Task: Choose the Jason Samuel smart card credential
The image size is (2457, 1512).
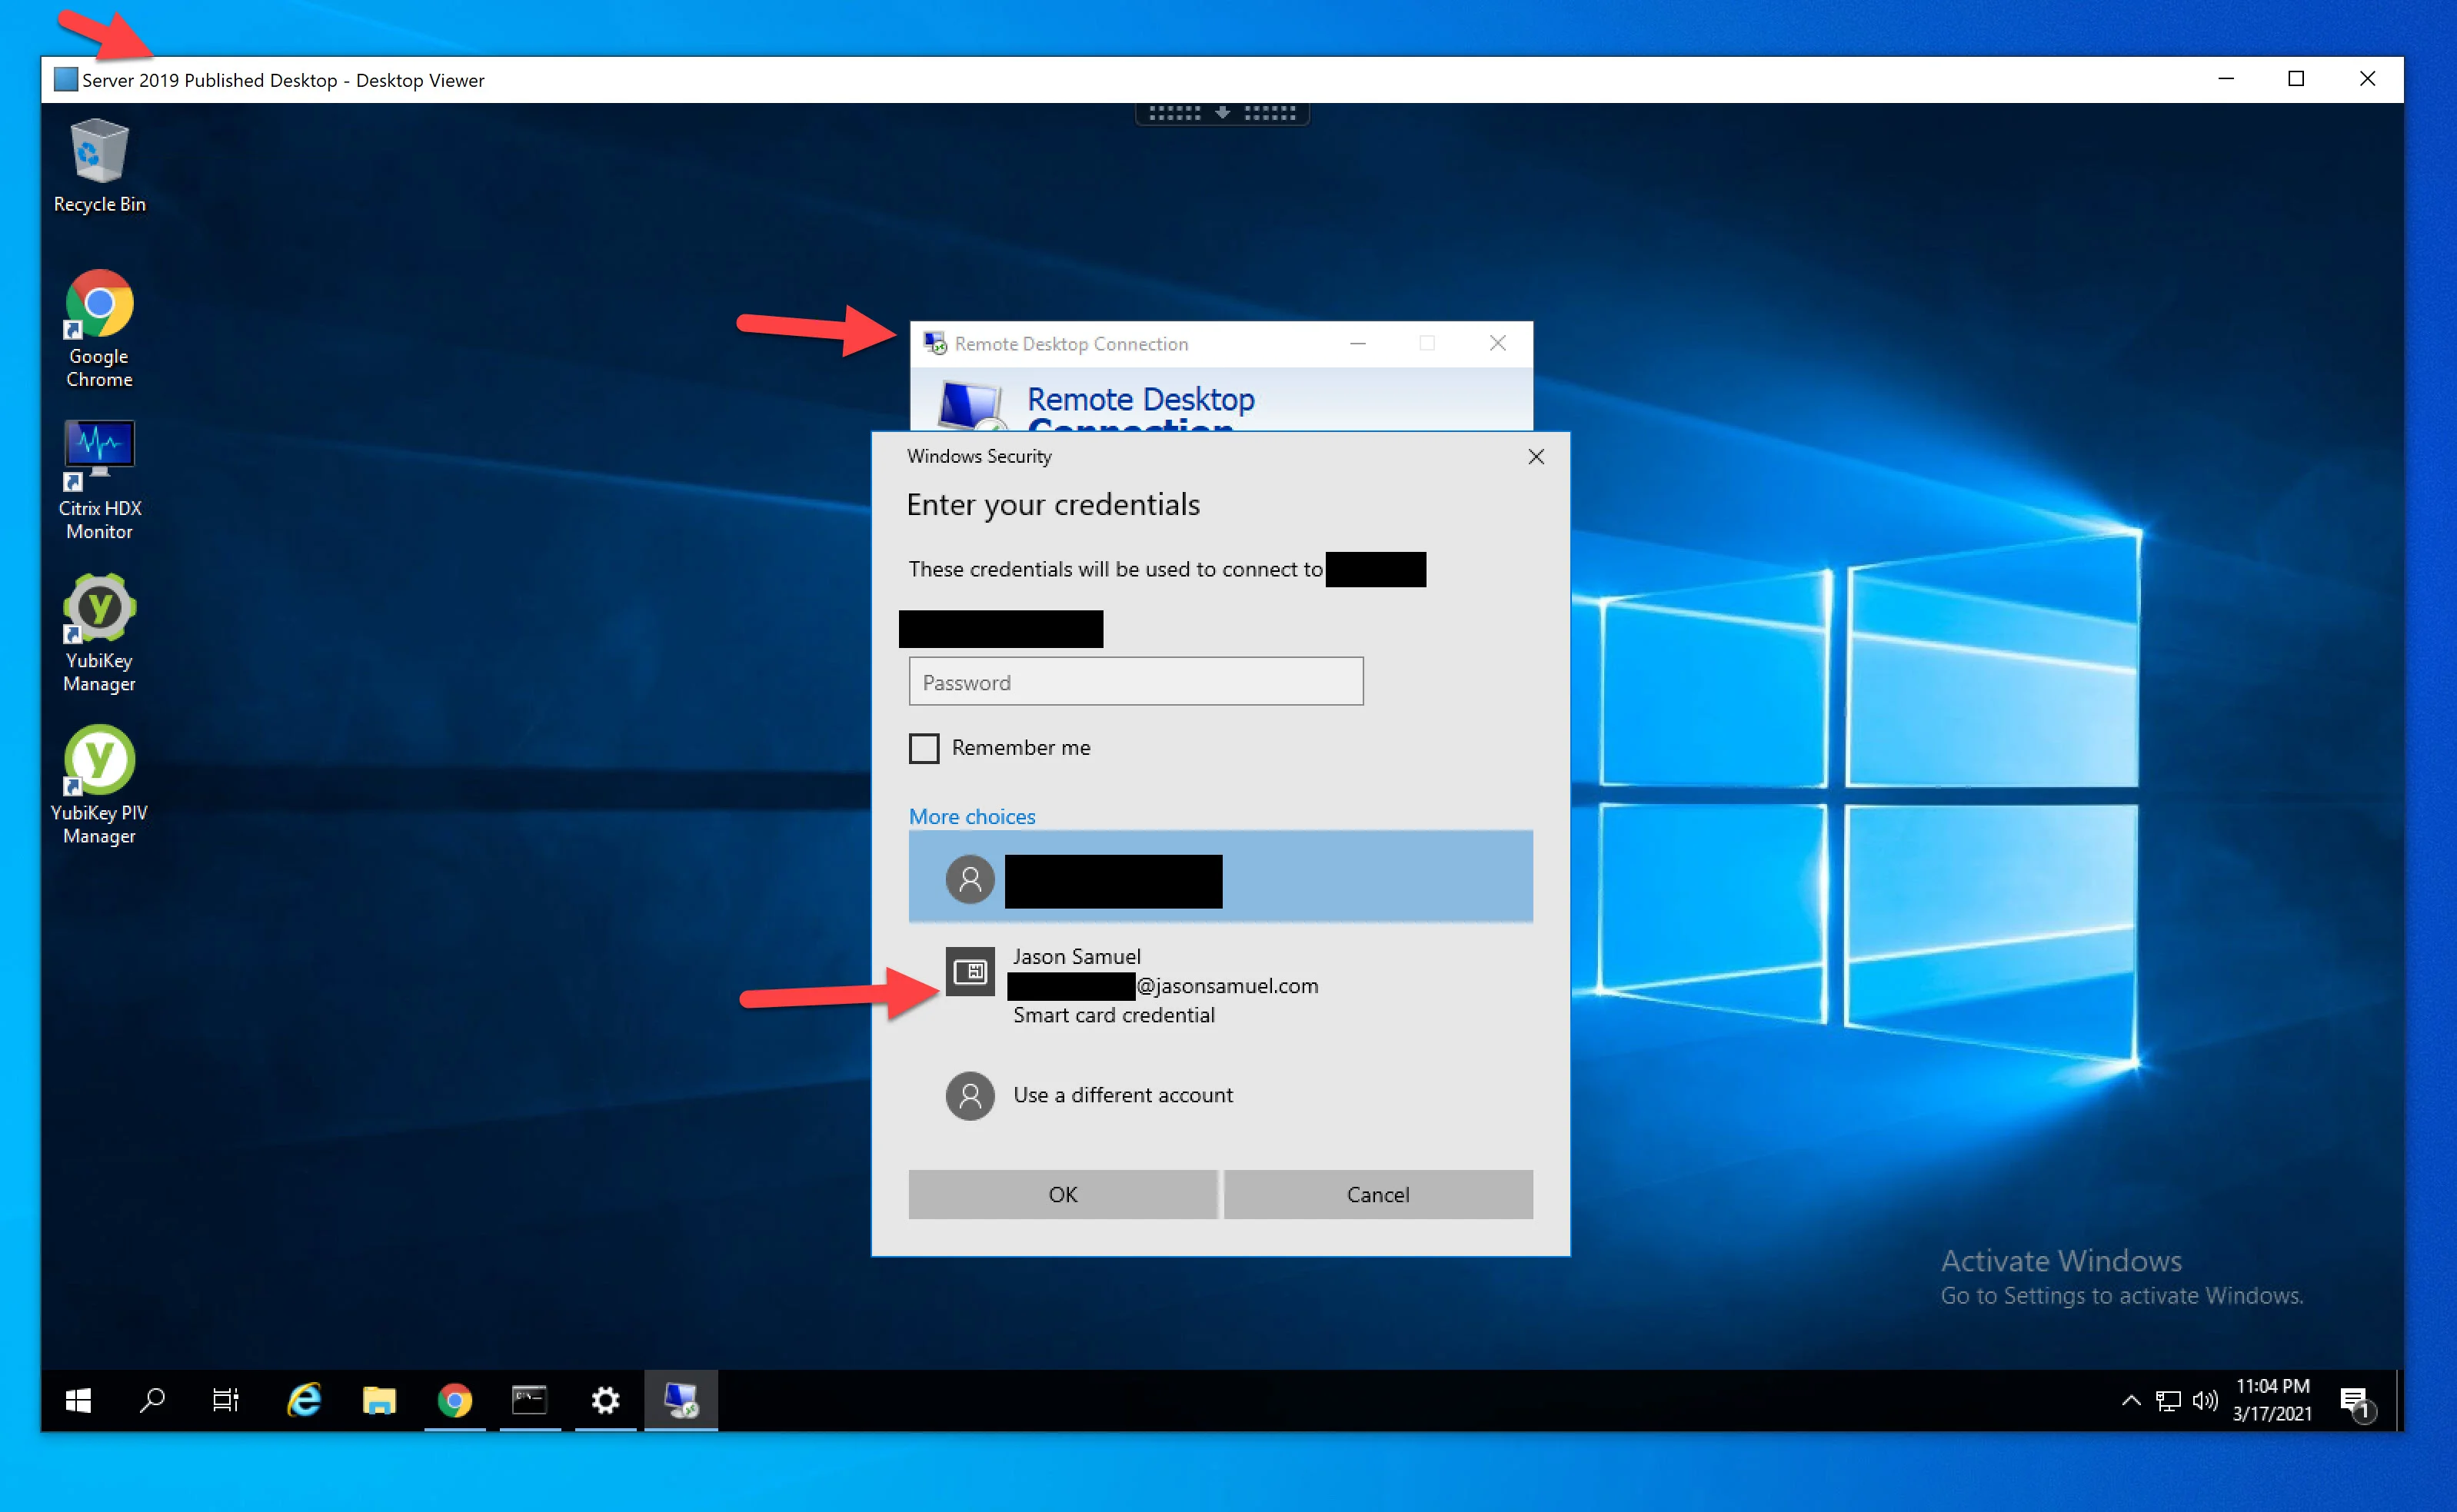Action: pos(1220,985)
